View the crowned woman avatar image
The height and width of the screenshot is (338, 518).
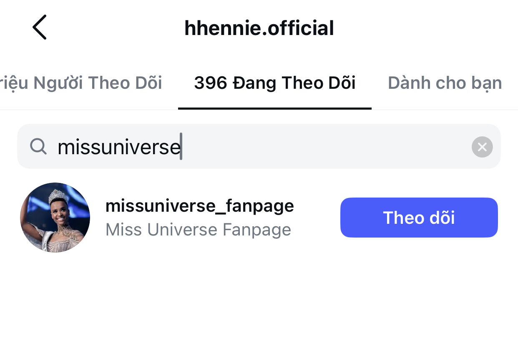tap(55, 218)
